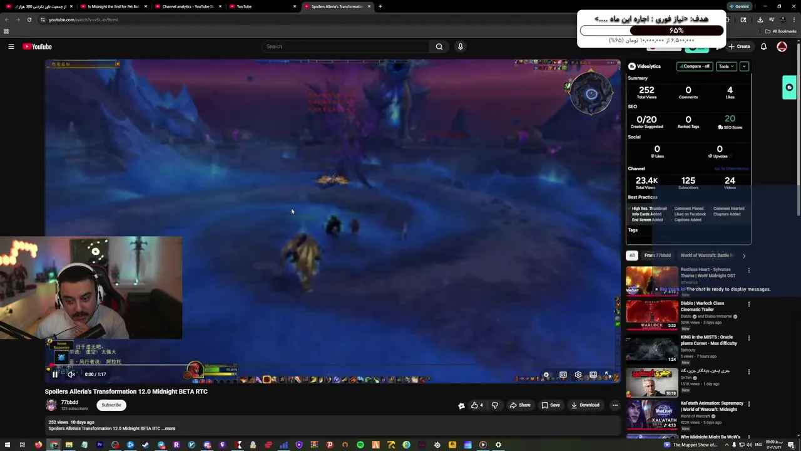Collapse the Videolytics panel with the chevron
801x451 pixels.
pos(744,66)
